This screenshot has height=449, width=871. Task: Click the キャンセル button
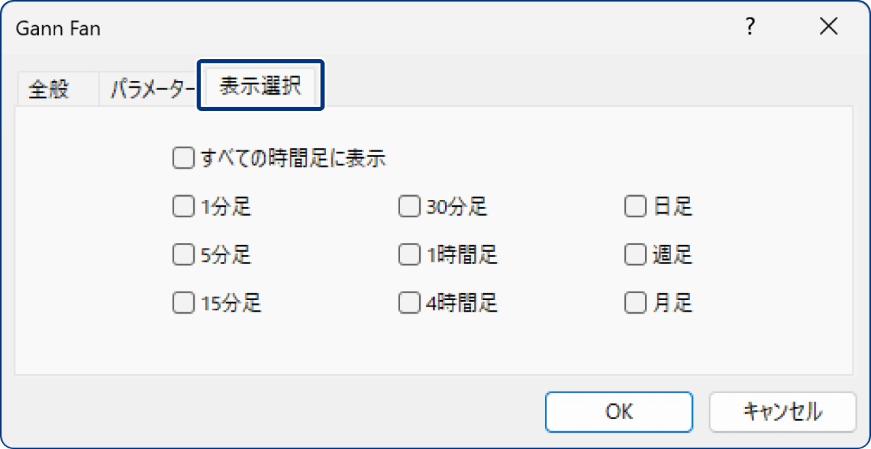tap(782, 412)
